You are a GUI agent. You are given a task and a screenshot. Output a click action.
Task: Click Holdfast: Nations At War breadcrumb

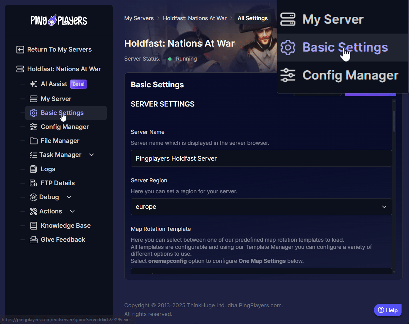click(195, 18)
